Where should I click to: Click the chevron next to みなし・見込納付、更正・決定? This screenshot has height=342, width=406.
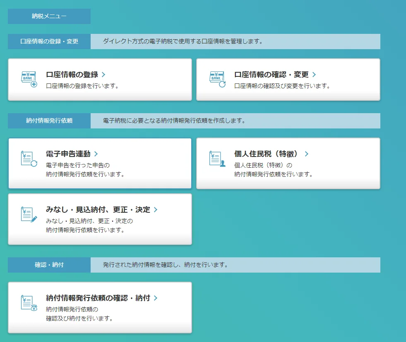(x=156, y=209)
